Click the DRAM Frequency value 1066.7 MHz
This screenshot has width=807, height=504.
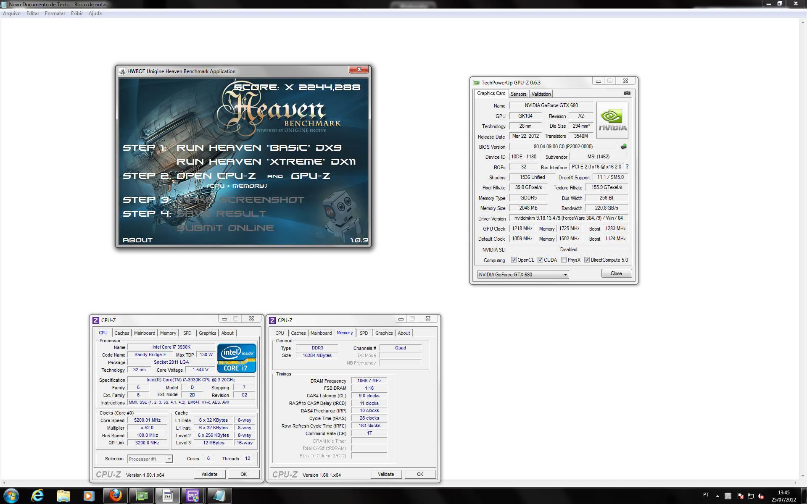tap(369, 381)
